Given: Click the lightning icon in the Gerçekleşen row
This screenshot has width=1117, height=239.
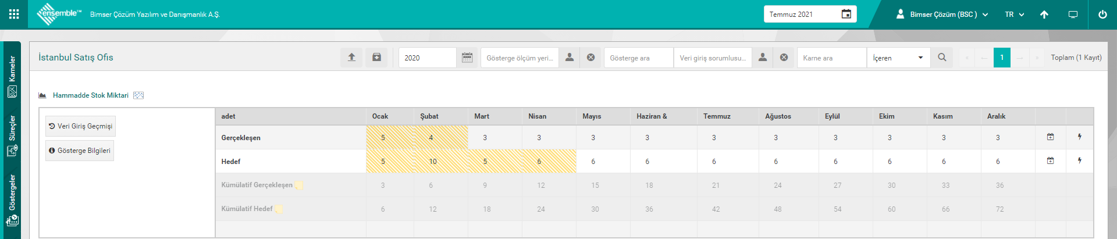Looking at the screenshot, I should tap(1080, 137).
